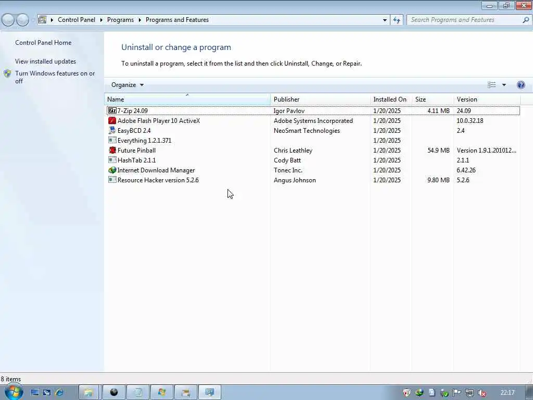Click Show Desktop quick launch icon
This screenshot has height=400, width=533.
[x=35, y=393]
